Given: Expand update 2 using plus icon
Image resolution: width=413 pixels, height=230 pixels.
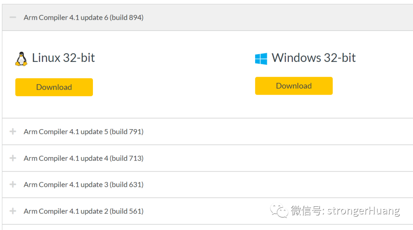Looking at the screenshot, I should tap(13, 211).
